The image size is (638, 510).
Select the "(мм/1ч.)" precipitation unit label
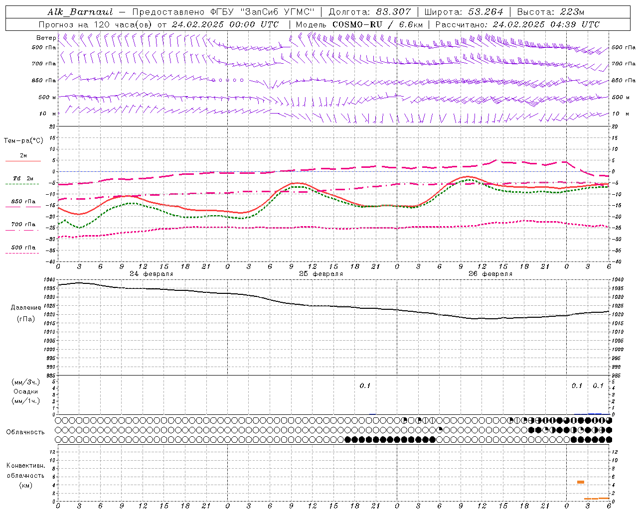(x=26, y=401)
